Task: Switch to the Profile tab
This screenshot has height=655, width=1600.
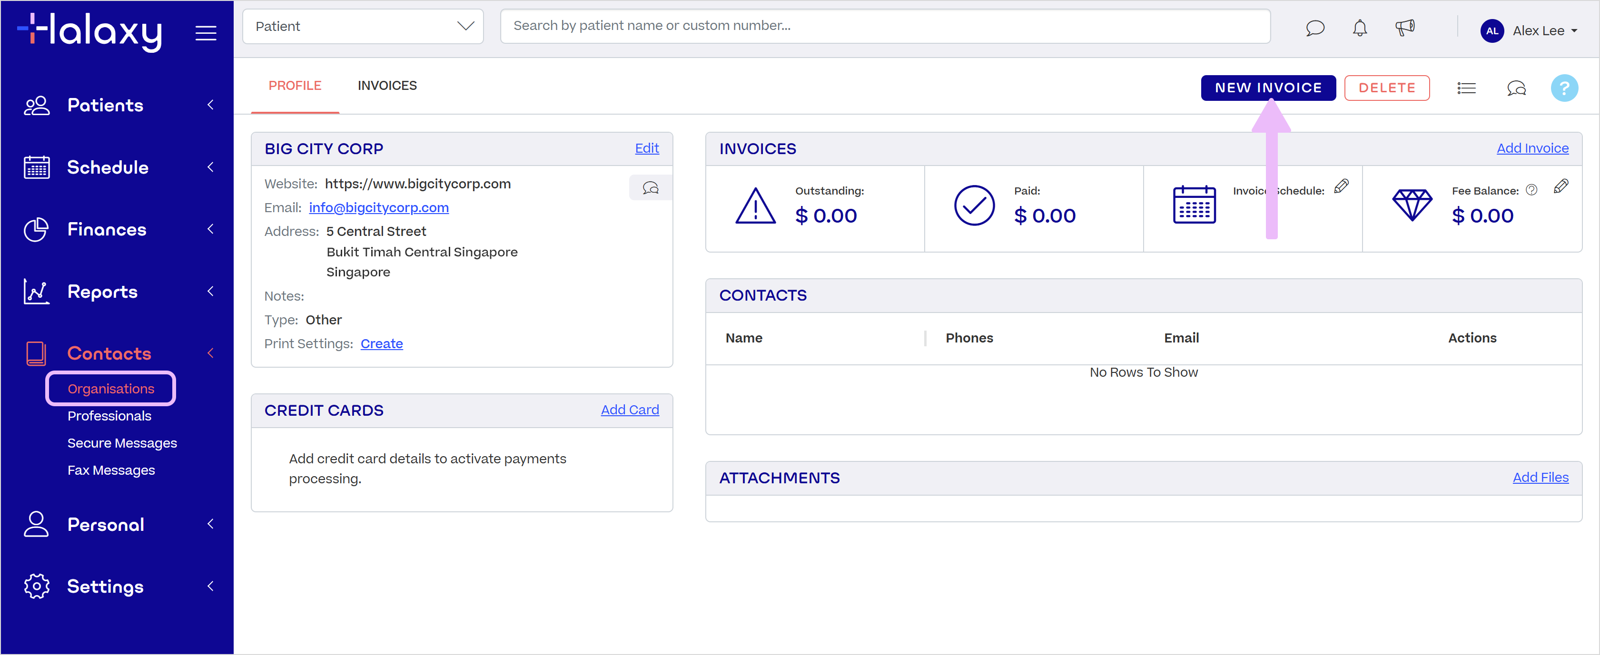Action: (x=295, y=86)
